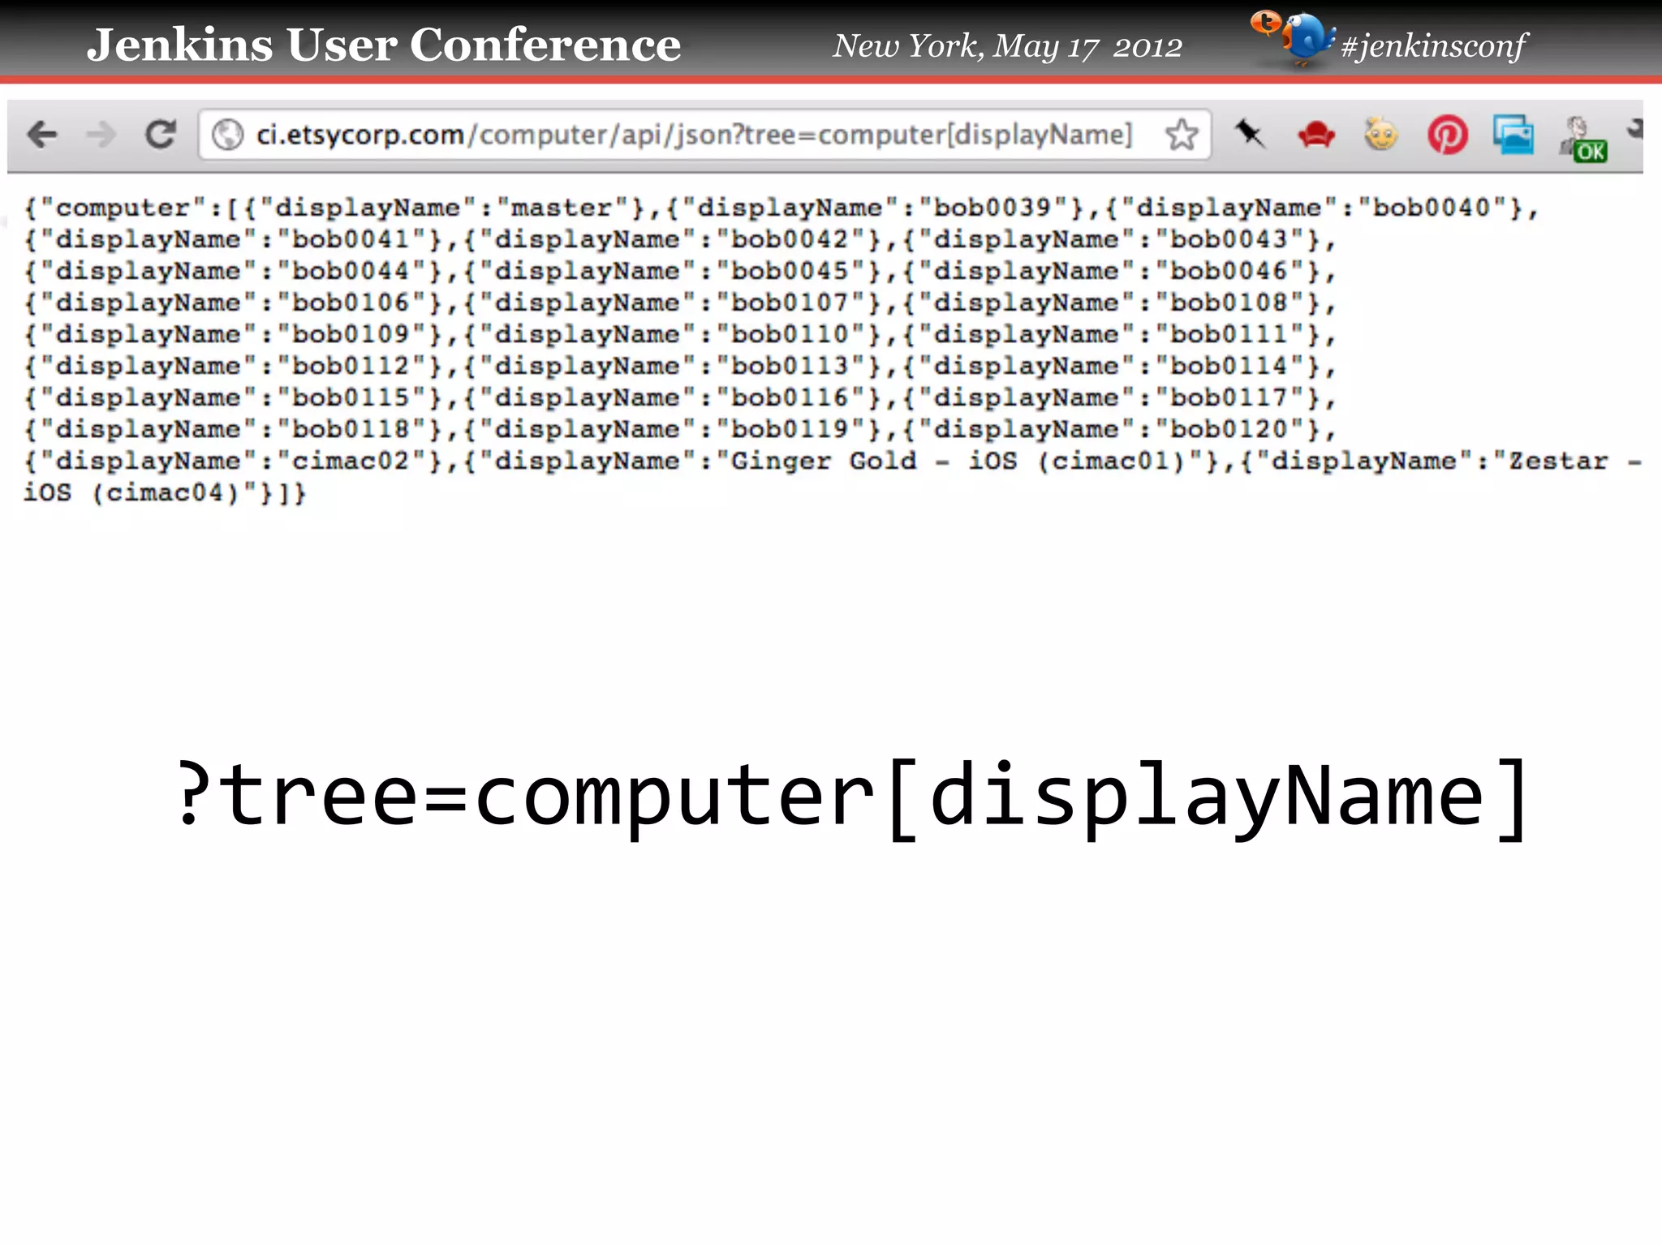This screenshot has width=1662, height=1246.
Task: Click the "bob0106" value in JSON
Action: point(359,303)
